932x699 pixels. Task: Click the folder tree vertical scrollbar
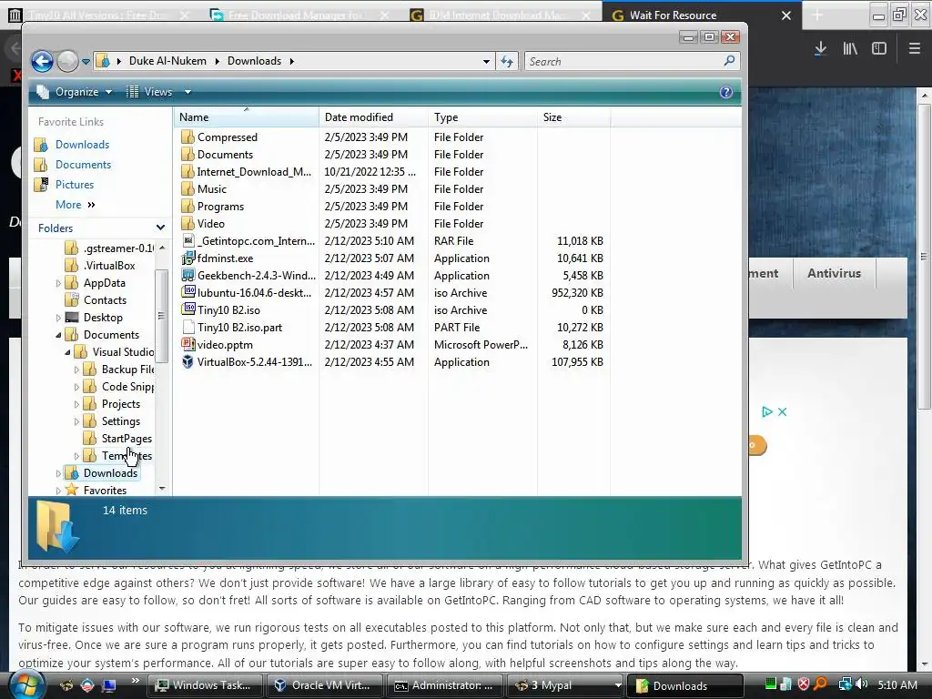(162, 316)
